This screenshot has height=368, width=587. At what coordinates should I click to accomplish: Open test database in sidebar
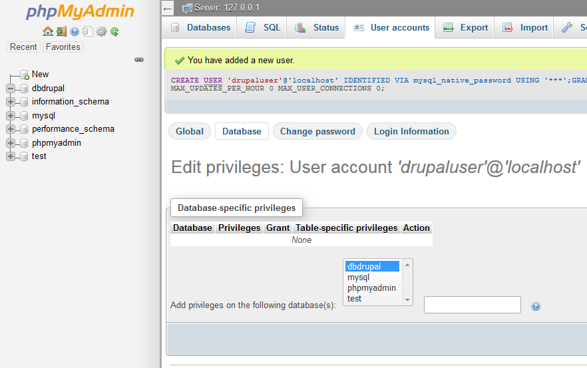click(39, 156)
